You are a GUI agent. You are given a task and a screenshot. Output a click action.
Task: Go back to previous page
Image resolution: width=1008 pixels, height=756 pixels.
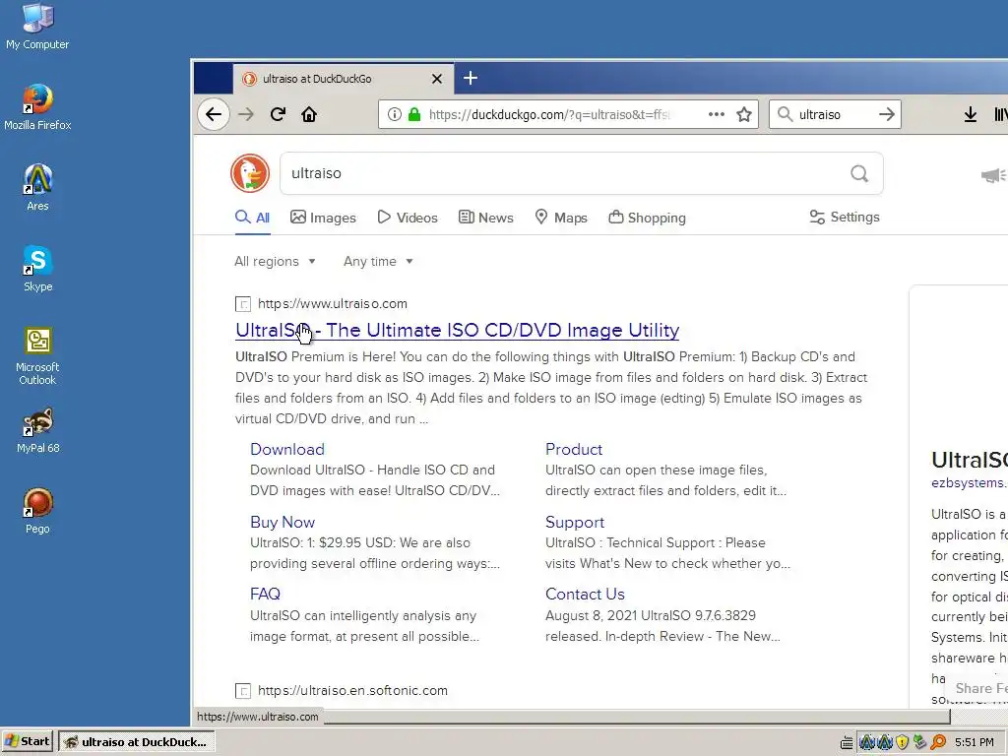[x=214, y=114]
